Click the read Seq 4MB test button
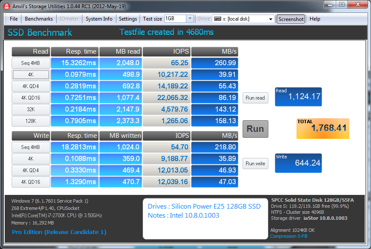The height and width of the screenshot is (249, 371). 31,63
